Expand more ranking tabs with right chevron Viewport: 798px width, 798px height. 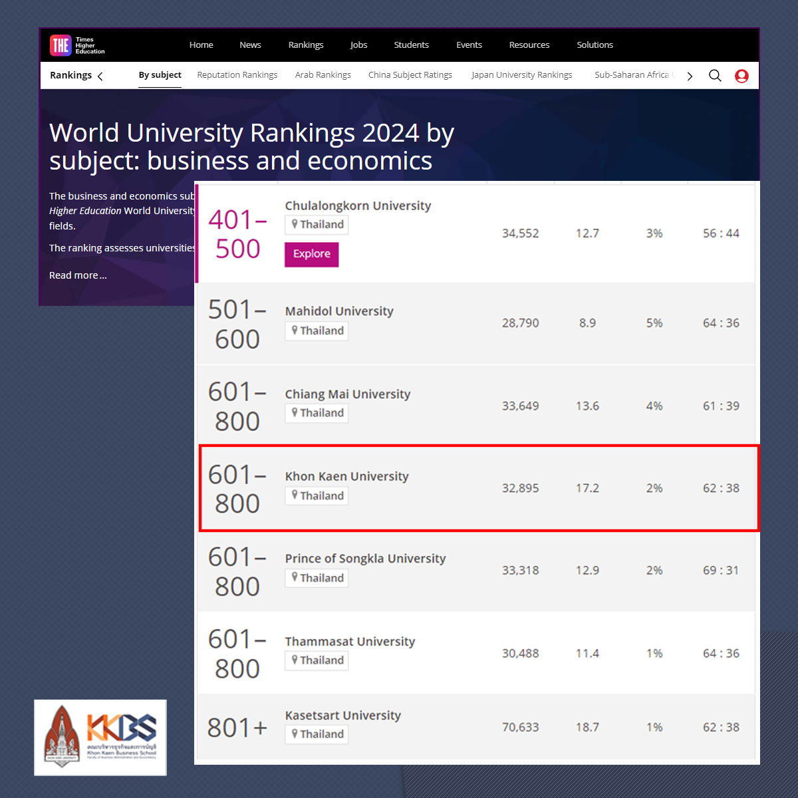(690, 76)
